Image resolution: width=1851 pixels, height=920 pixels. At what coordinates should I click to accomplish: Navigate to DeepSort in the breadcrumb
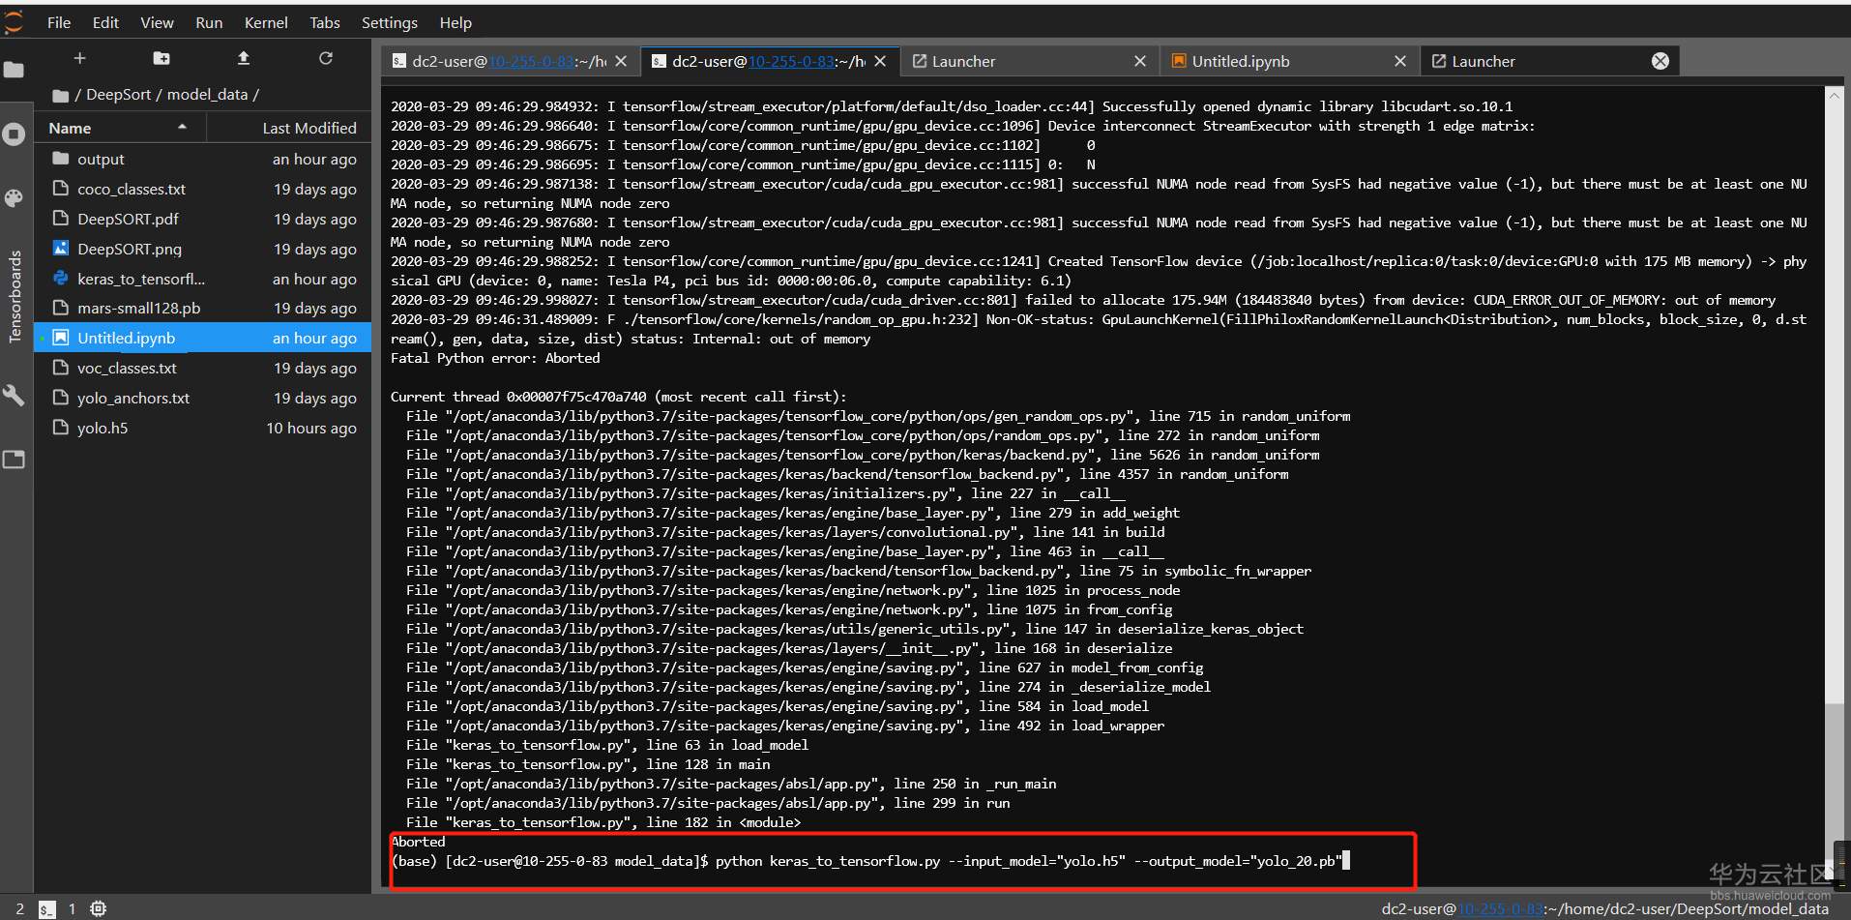tap(119, 95)
